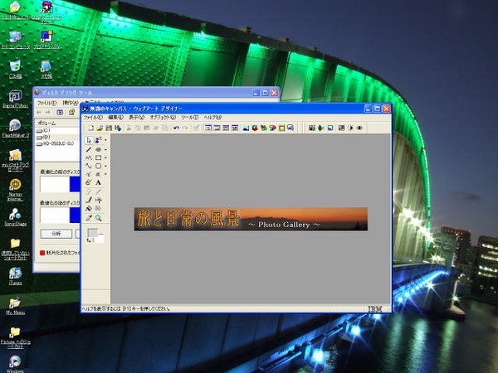This screenshot has width=498, height=373.
Task: Click the first view mode toolbar icon
Action: pos(208,128)
